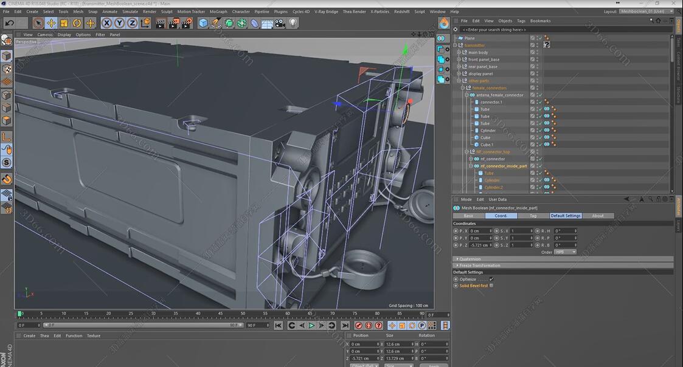Click the Render View clapperboard icon
Viewport: 683px width, 367px height.
click(160, 23)
